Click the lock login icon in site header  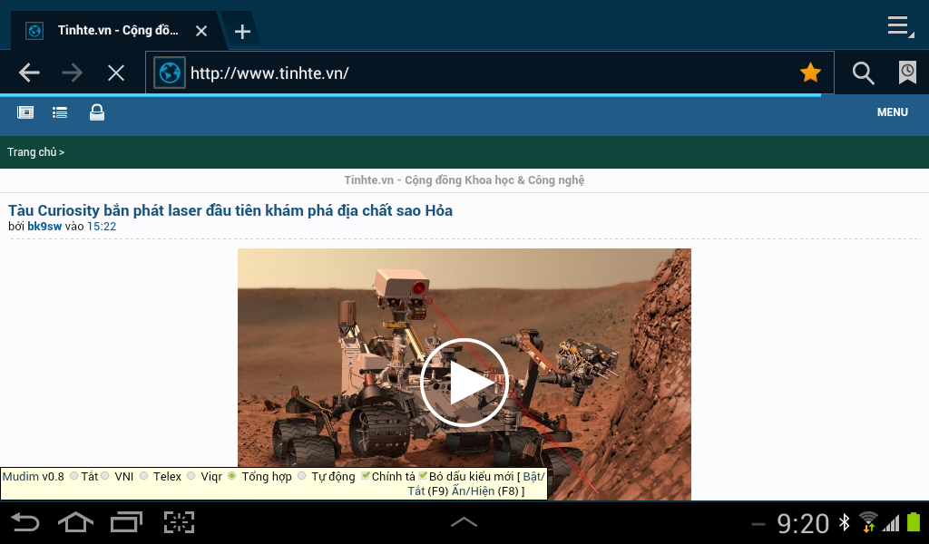point(96,112)
